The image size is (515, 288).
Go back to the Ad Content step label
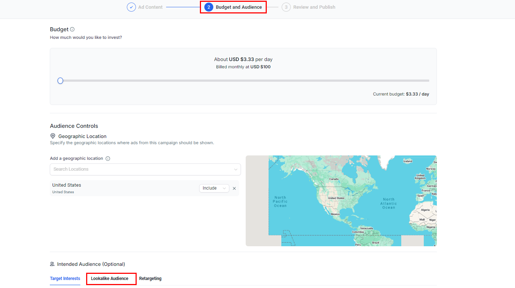(150, 7)
